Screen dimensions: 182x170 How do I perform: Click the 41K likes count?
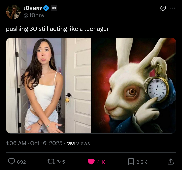pos(101,162)
